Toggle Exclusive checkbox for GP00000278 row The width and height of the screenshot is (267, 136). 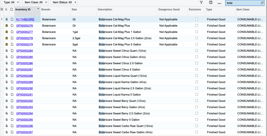[x=197, y=38]
